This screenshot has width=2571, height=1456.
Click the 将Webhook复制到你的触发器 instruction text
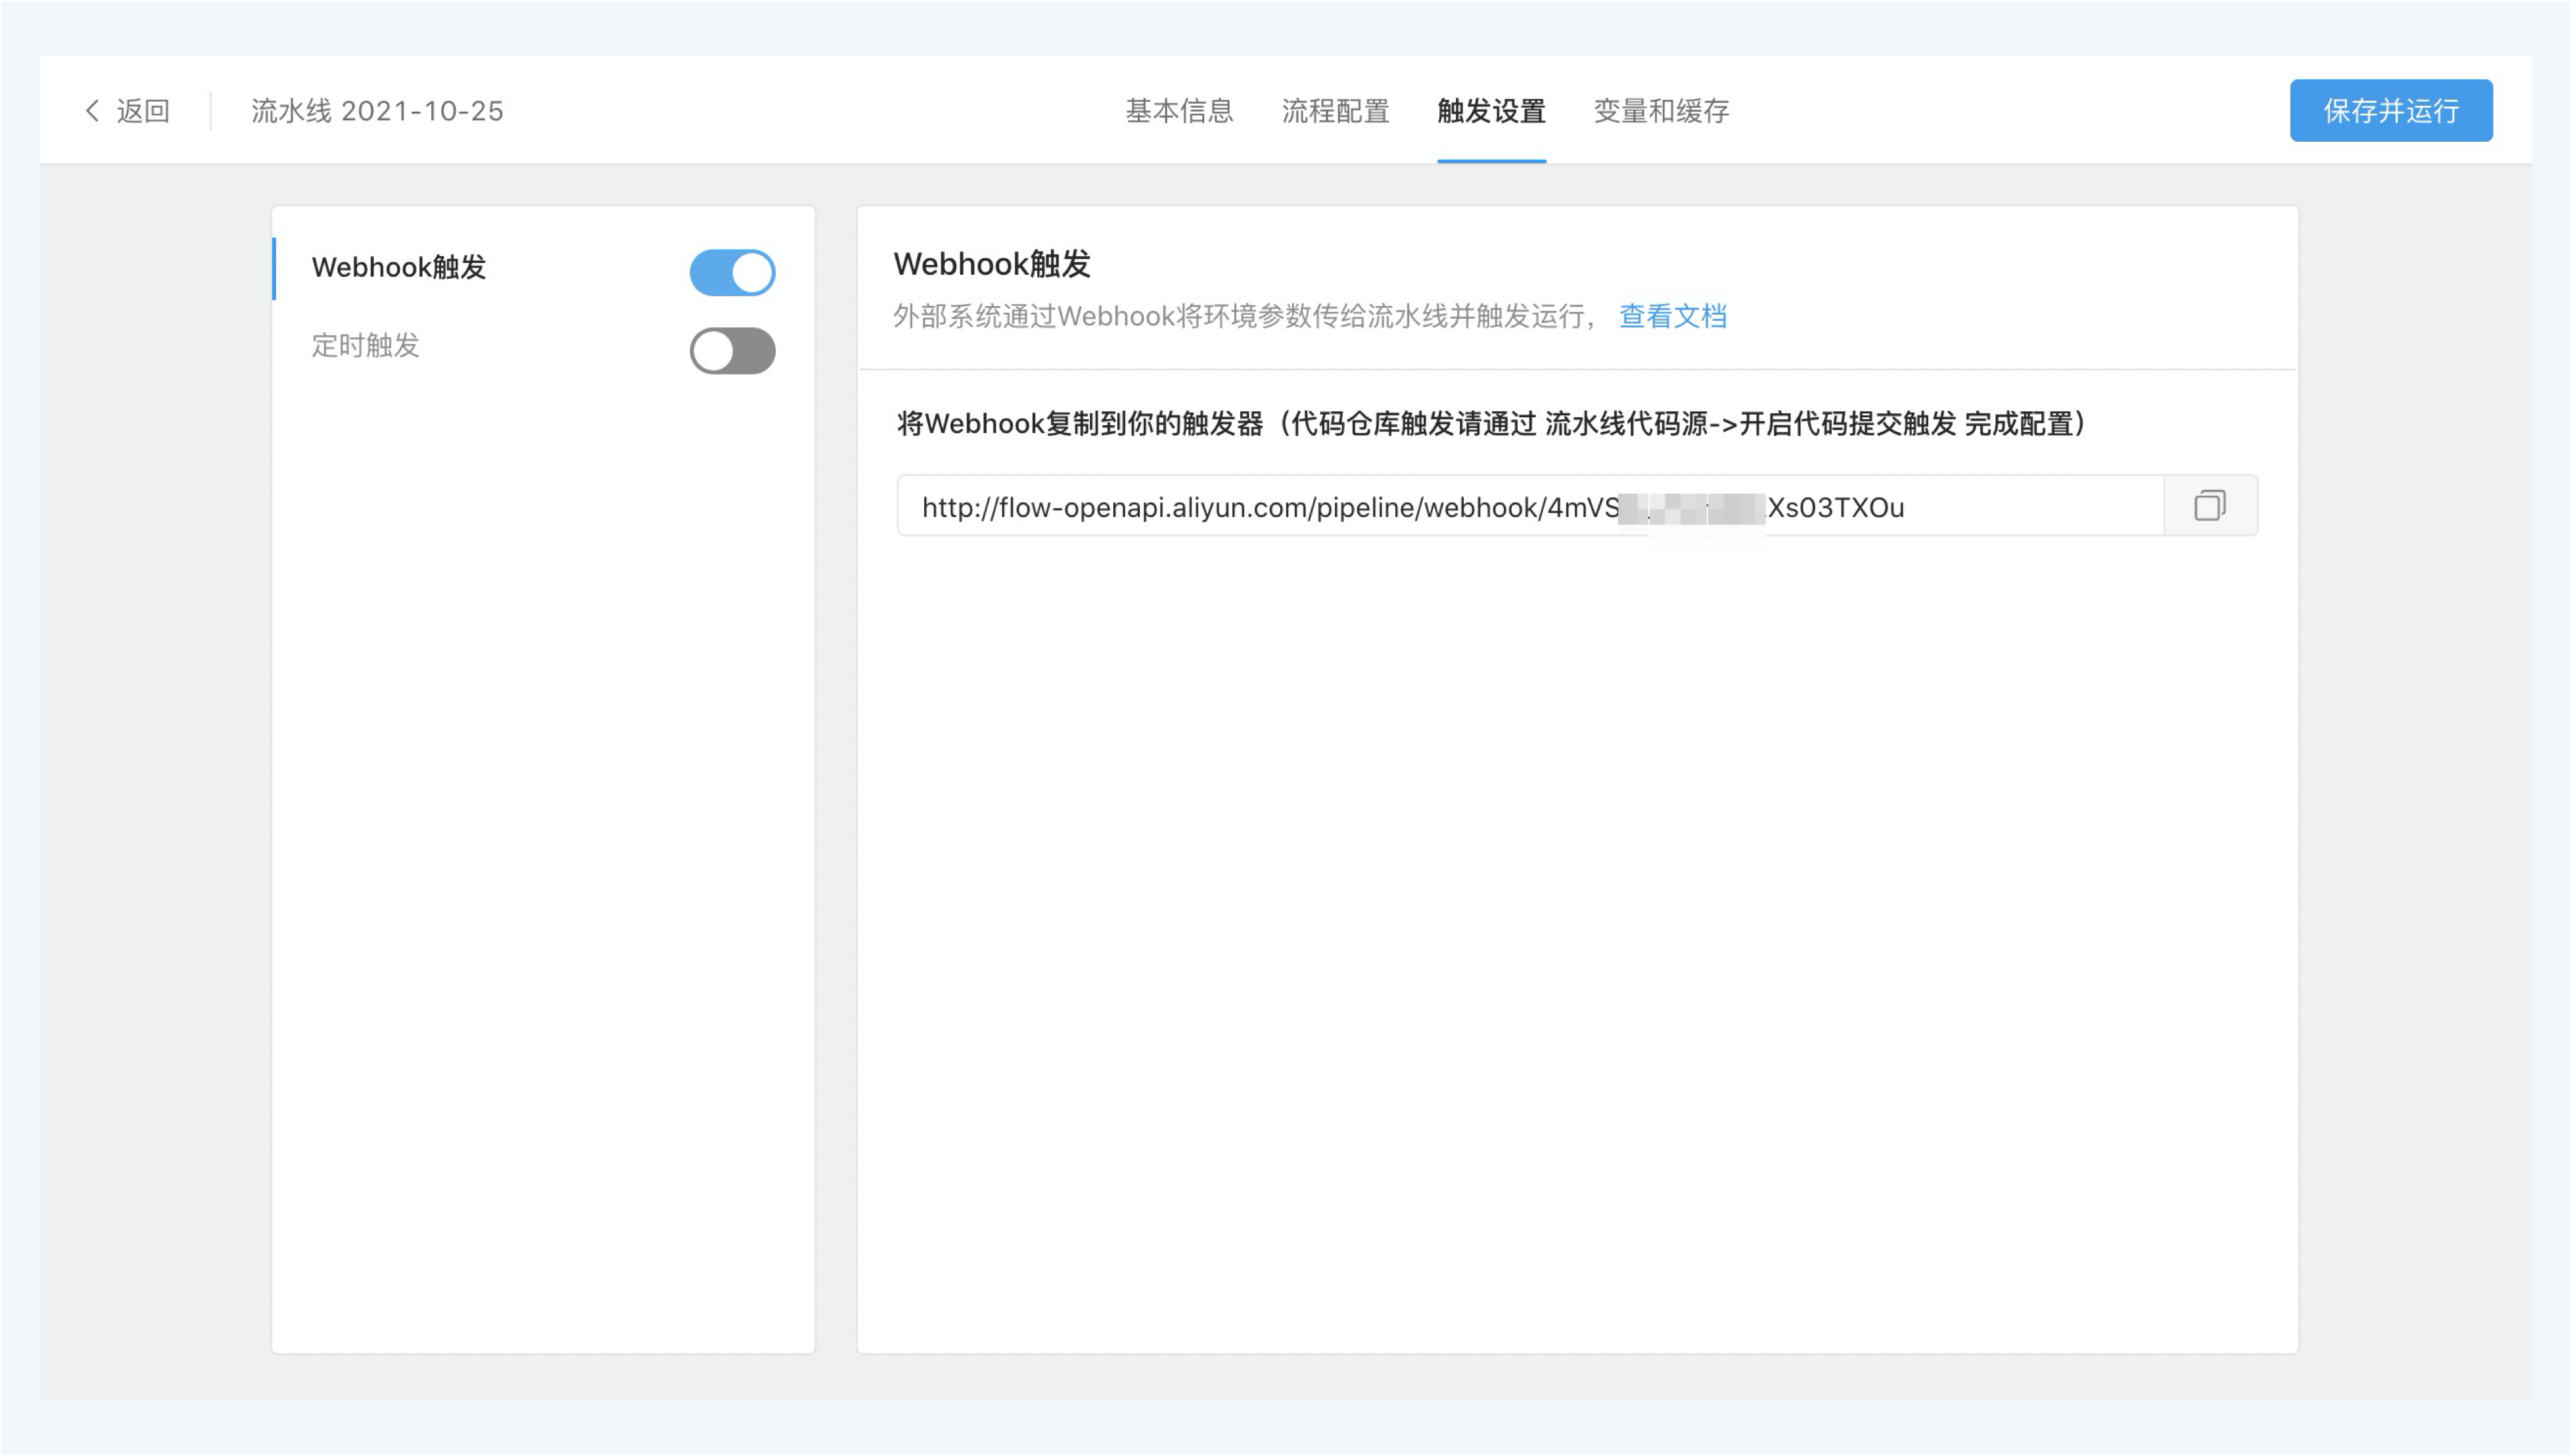1489,424
